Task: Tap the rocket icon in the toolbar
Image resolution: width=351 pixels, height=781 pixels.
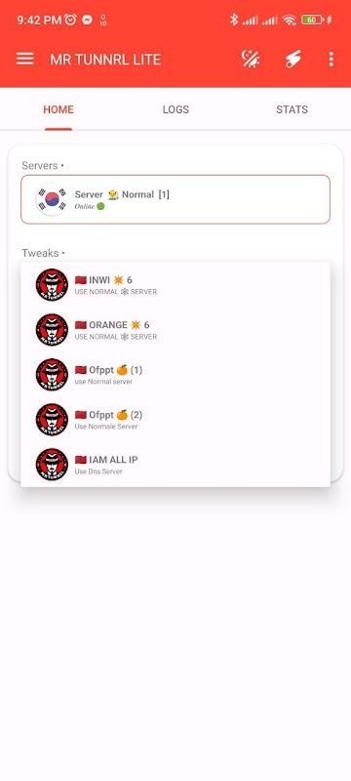Action: tap(292, 60)
